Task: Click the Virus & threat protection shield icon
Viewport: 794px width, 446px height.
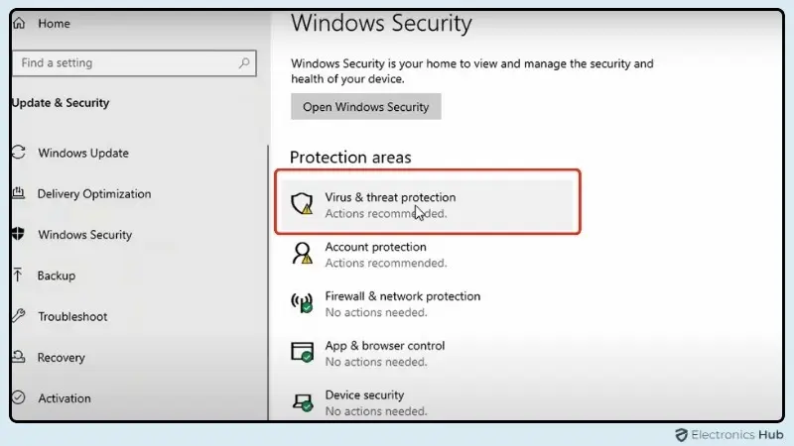Action: click(x=302, y=204)
